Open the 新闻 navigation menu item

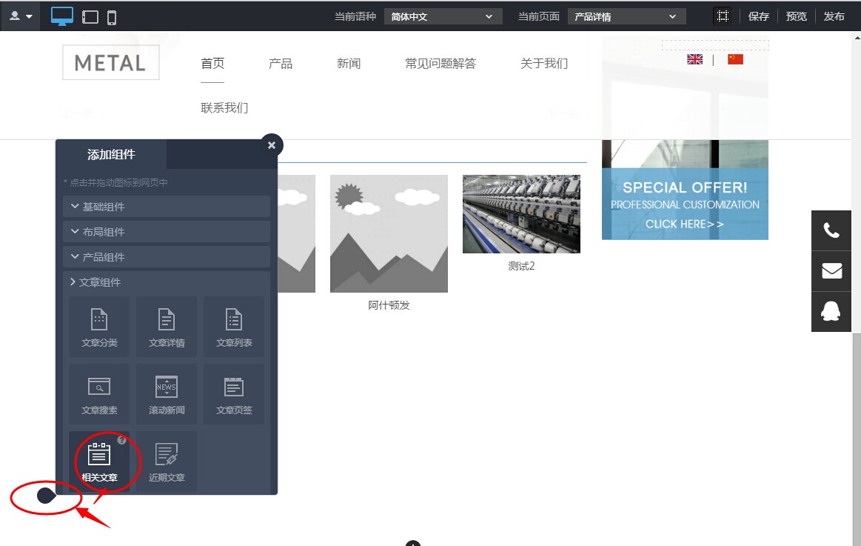pyautogui.click(x=348, y=64)
